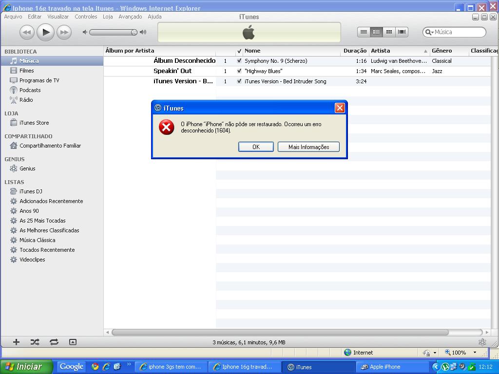Screen dimensions: 499x374
Task: Click the add playlist plus button
Action: 16,342
